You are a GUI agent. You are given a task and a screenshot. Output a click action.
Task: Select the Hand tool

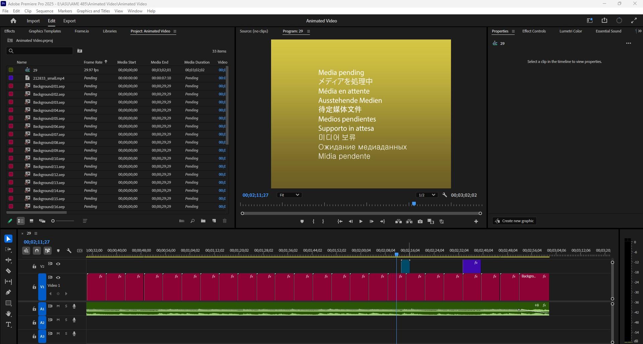(x=8, y=314)
